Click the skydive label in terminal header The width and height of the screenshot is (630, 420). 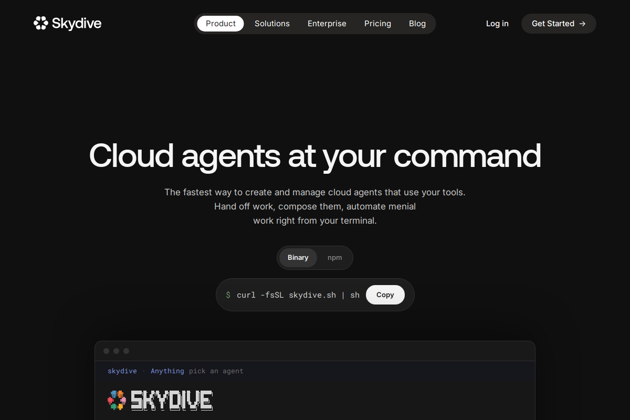point(122,371)
